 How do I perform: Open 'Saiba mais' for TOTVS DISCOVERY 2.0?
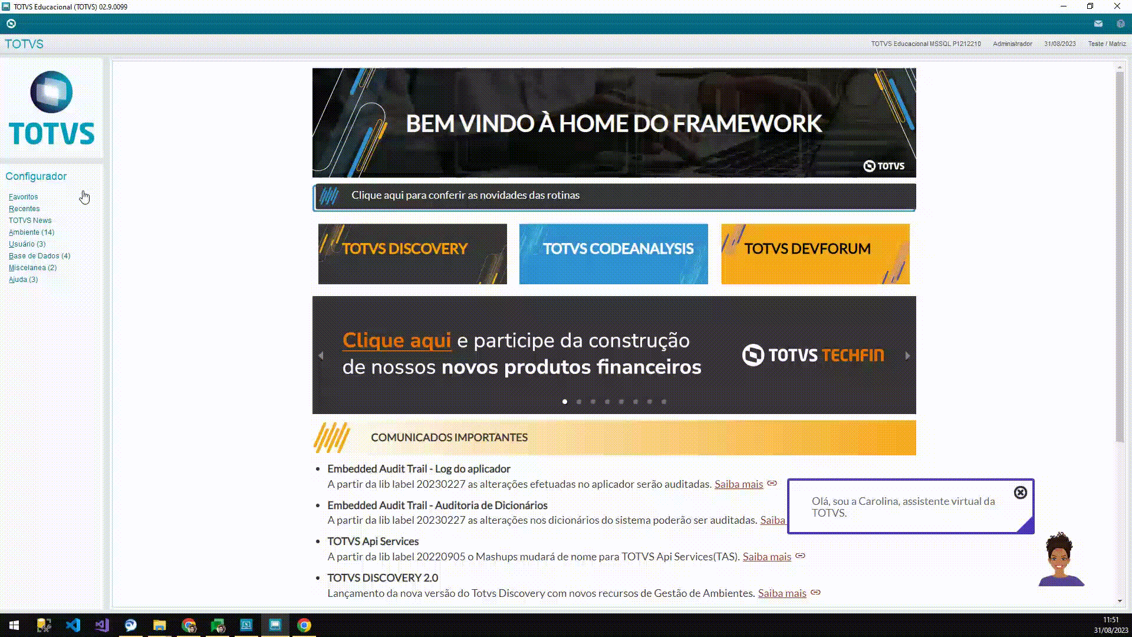782,593
